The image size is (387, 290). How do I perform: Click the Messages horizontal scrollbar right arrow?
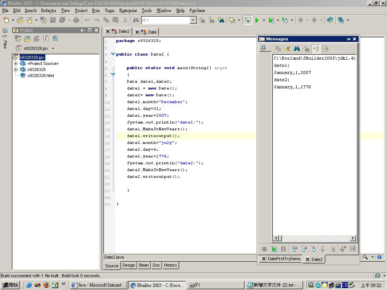pyautogui.click(x=353, y=238)
